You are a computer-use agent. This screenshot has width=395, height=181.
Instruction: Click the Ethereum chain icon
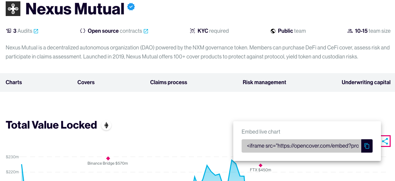pyautogui.click(x=106, y=126)
